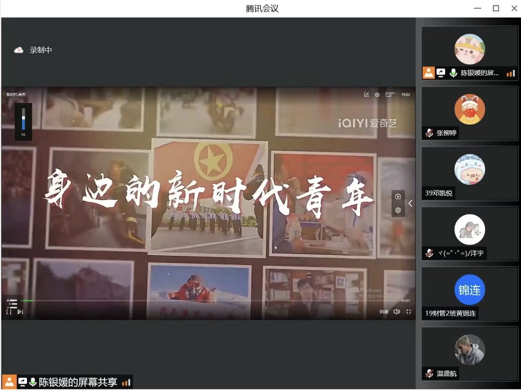Click the 腾讯会议 window title
The image size is (521, 390).
(x=262, y=9)
